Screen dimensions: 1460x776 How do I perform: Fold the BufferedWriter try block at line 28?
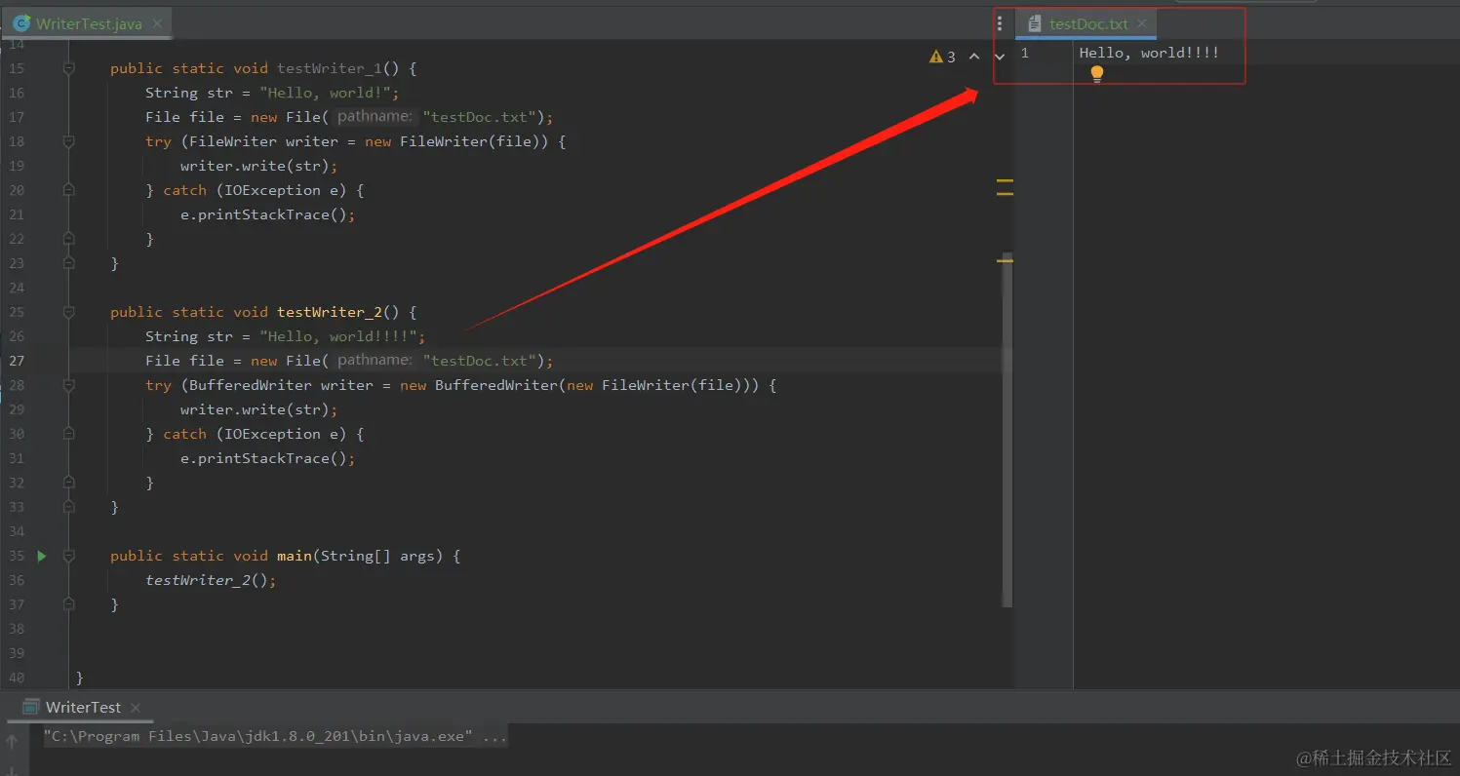tap(68, 385)
